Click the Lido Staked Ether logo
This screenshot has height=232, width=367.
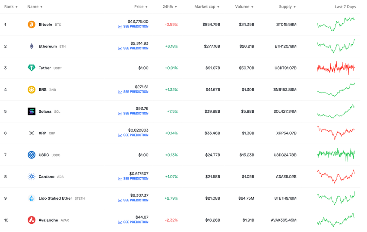[x=32, y=198]
